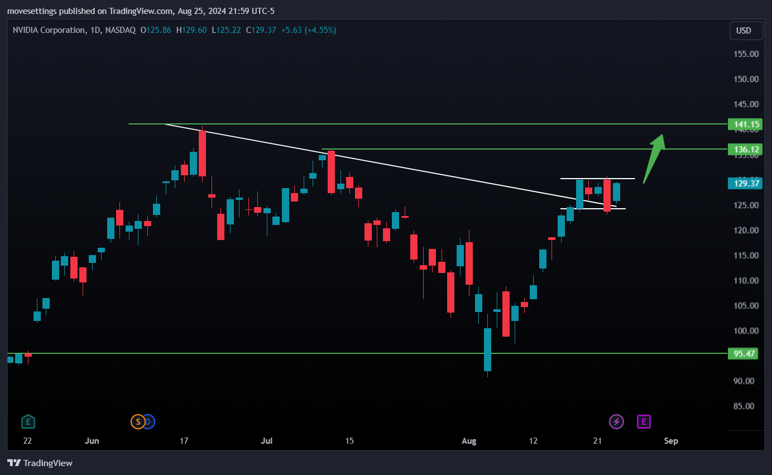772x475 pixels.
Task: Click the white descending trendline
Action: (391, 166)
